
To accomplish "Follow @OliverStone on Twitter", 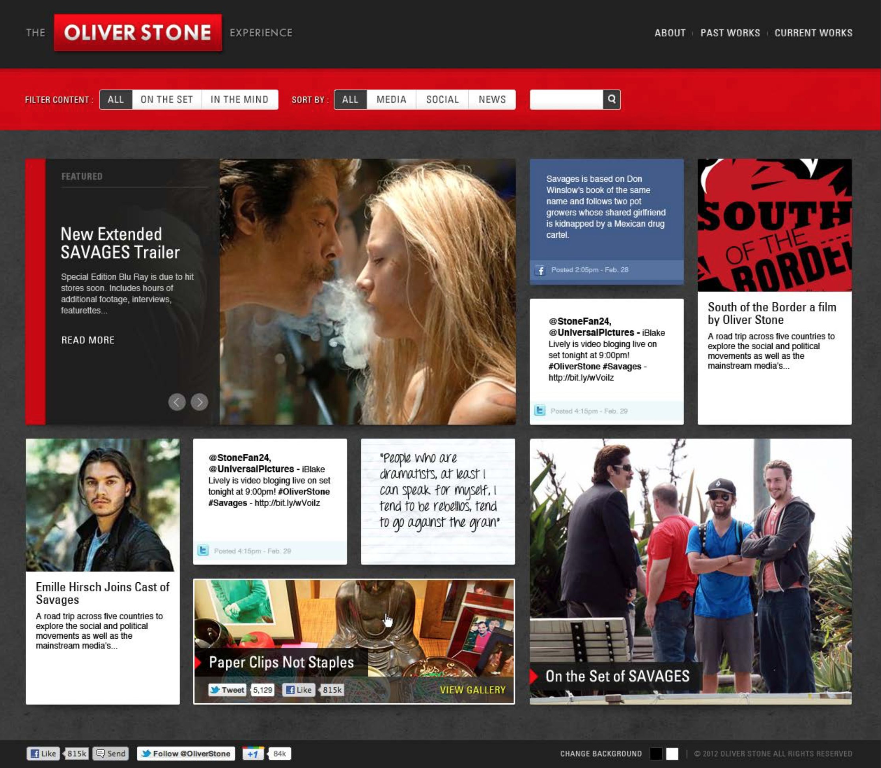I will click(x=186, y=753).
